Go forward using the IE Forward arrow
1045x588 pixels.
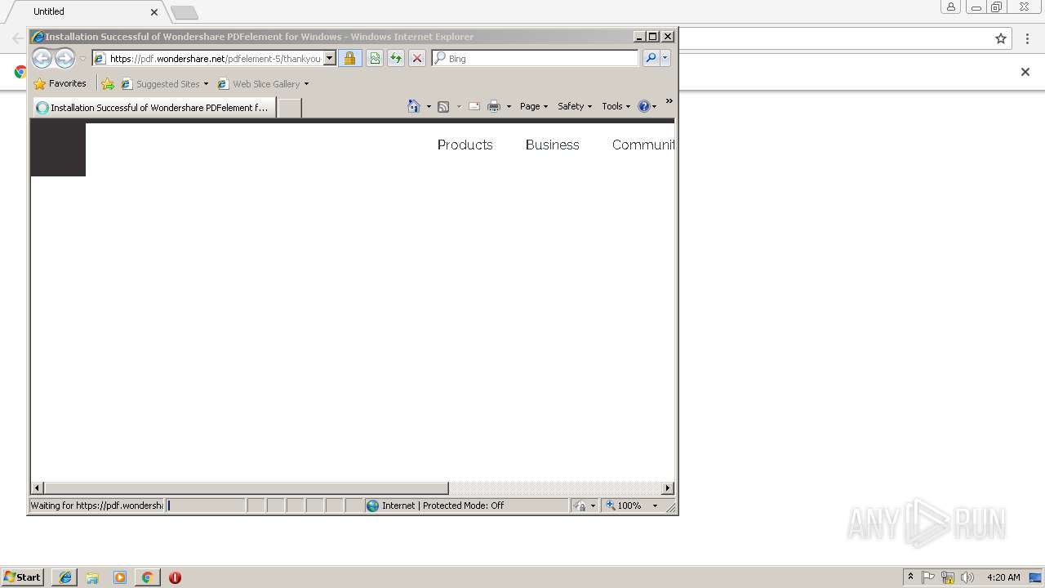pyautogui.click(x=64, y=58)
